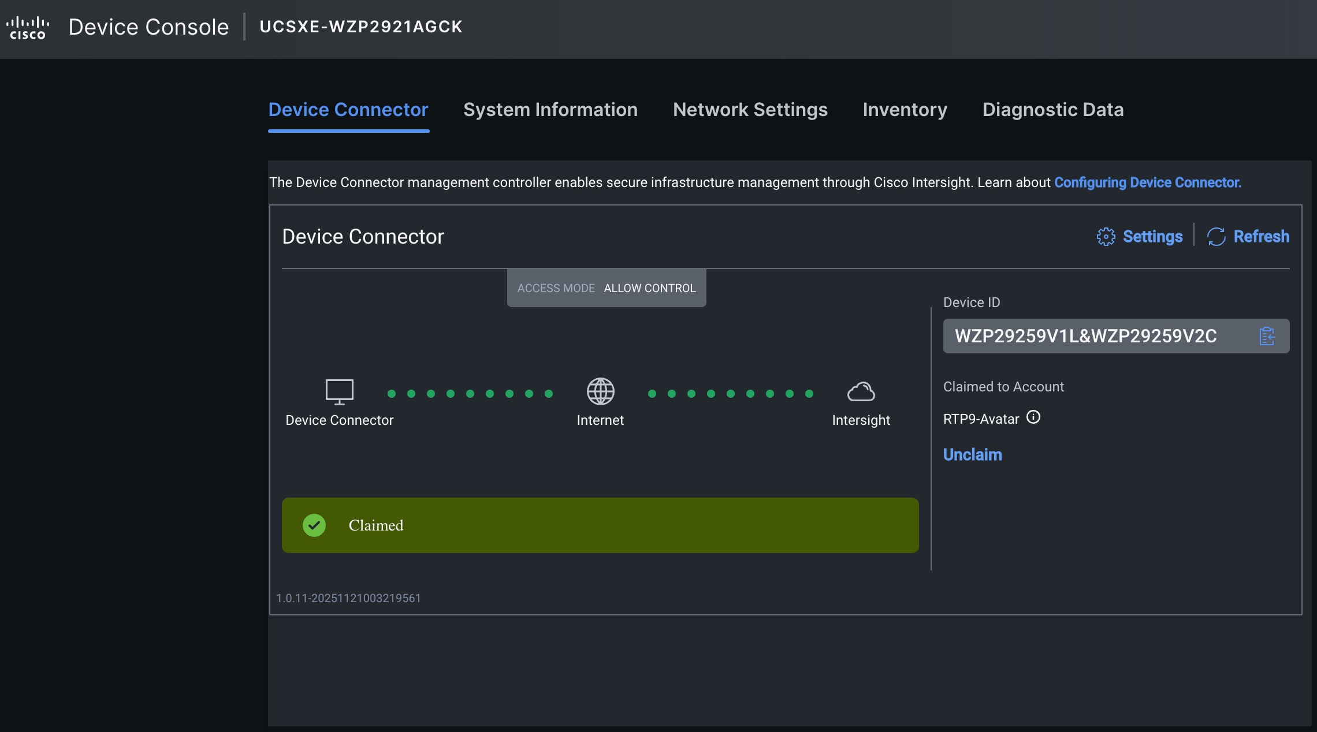Viewport: 1317px width, 732px height.
Task: Click the Internet globe icon
Action: click(x=600, y=392)
